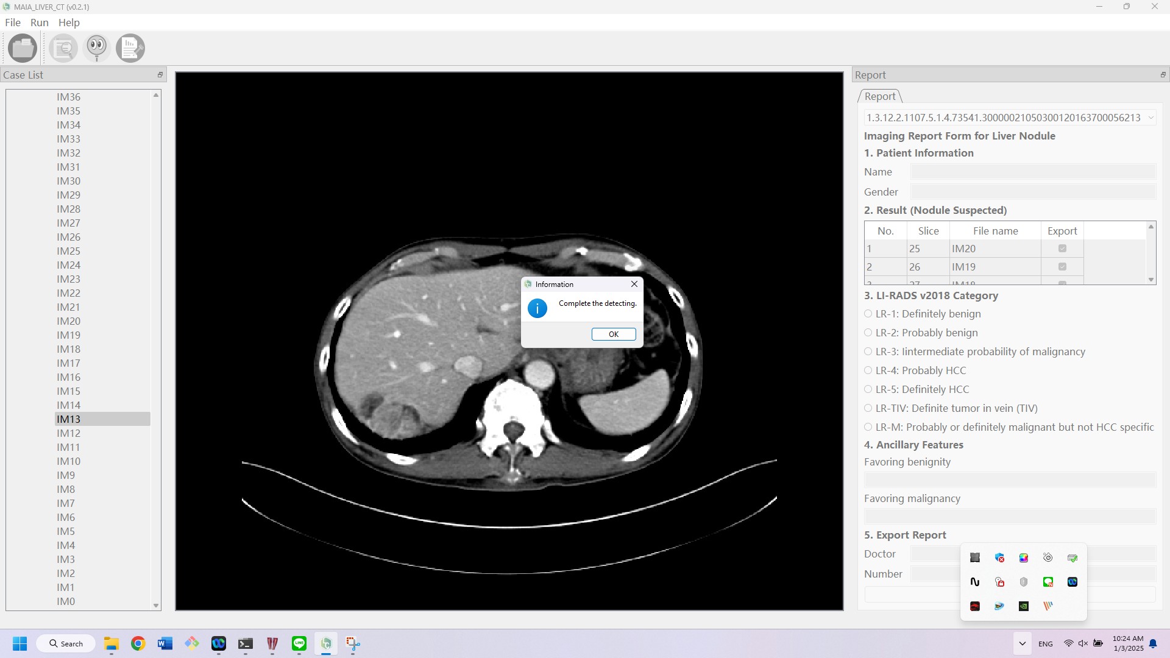Float the Report panel

[x=1163, y=75]
